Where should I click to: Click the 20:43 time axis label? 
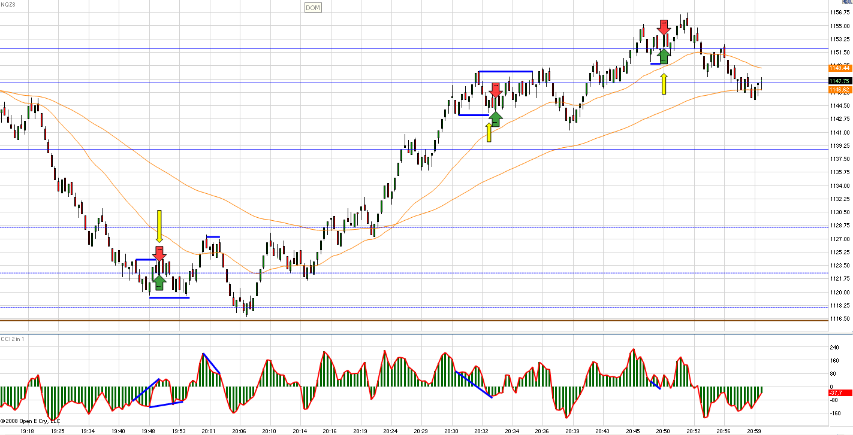pos(602,431)
